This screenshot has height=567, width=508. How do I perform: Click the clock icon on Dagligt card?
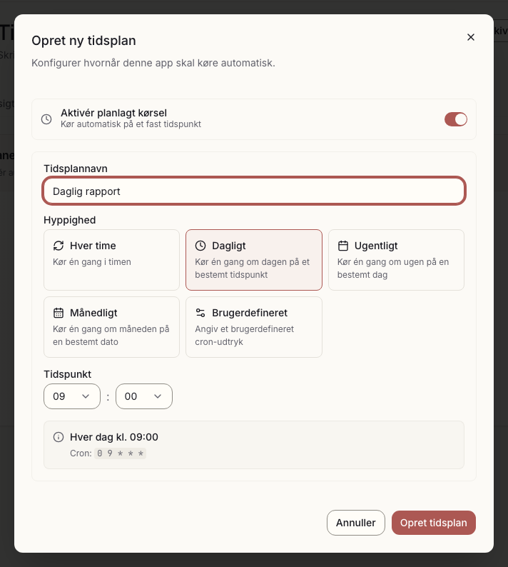(x=200, y=246)
